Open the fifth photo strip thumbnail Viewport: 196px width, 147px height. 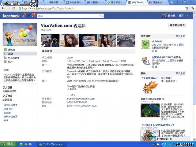click(x=126, y=40)
